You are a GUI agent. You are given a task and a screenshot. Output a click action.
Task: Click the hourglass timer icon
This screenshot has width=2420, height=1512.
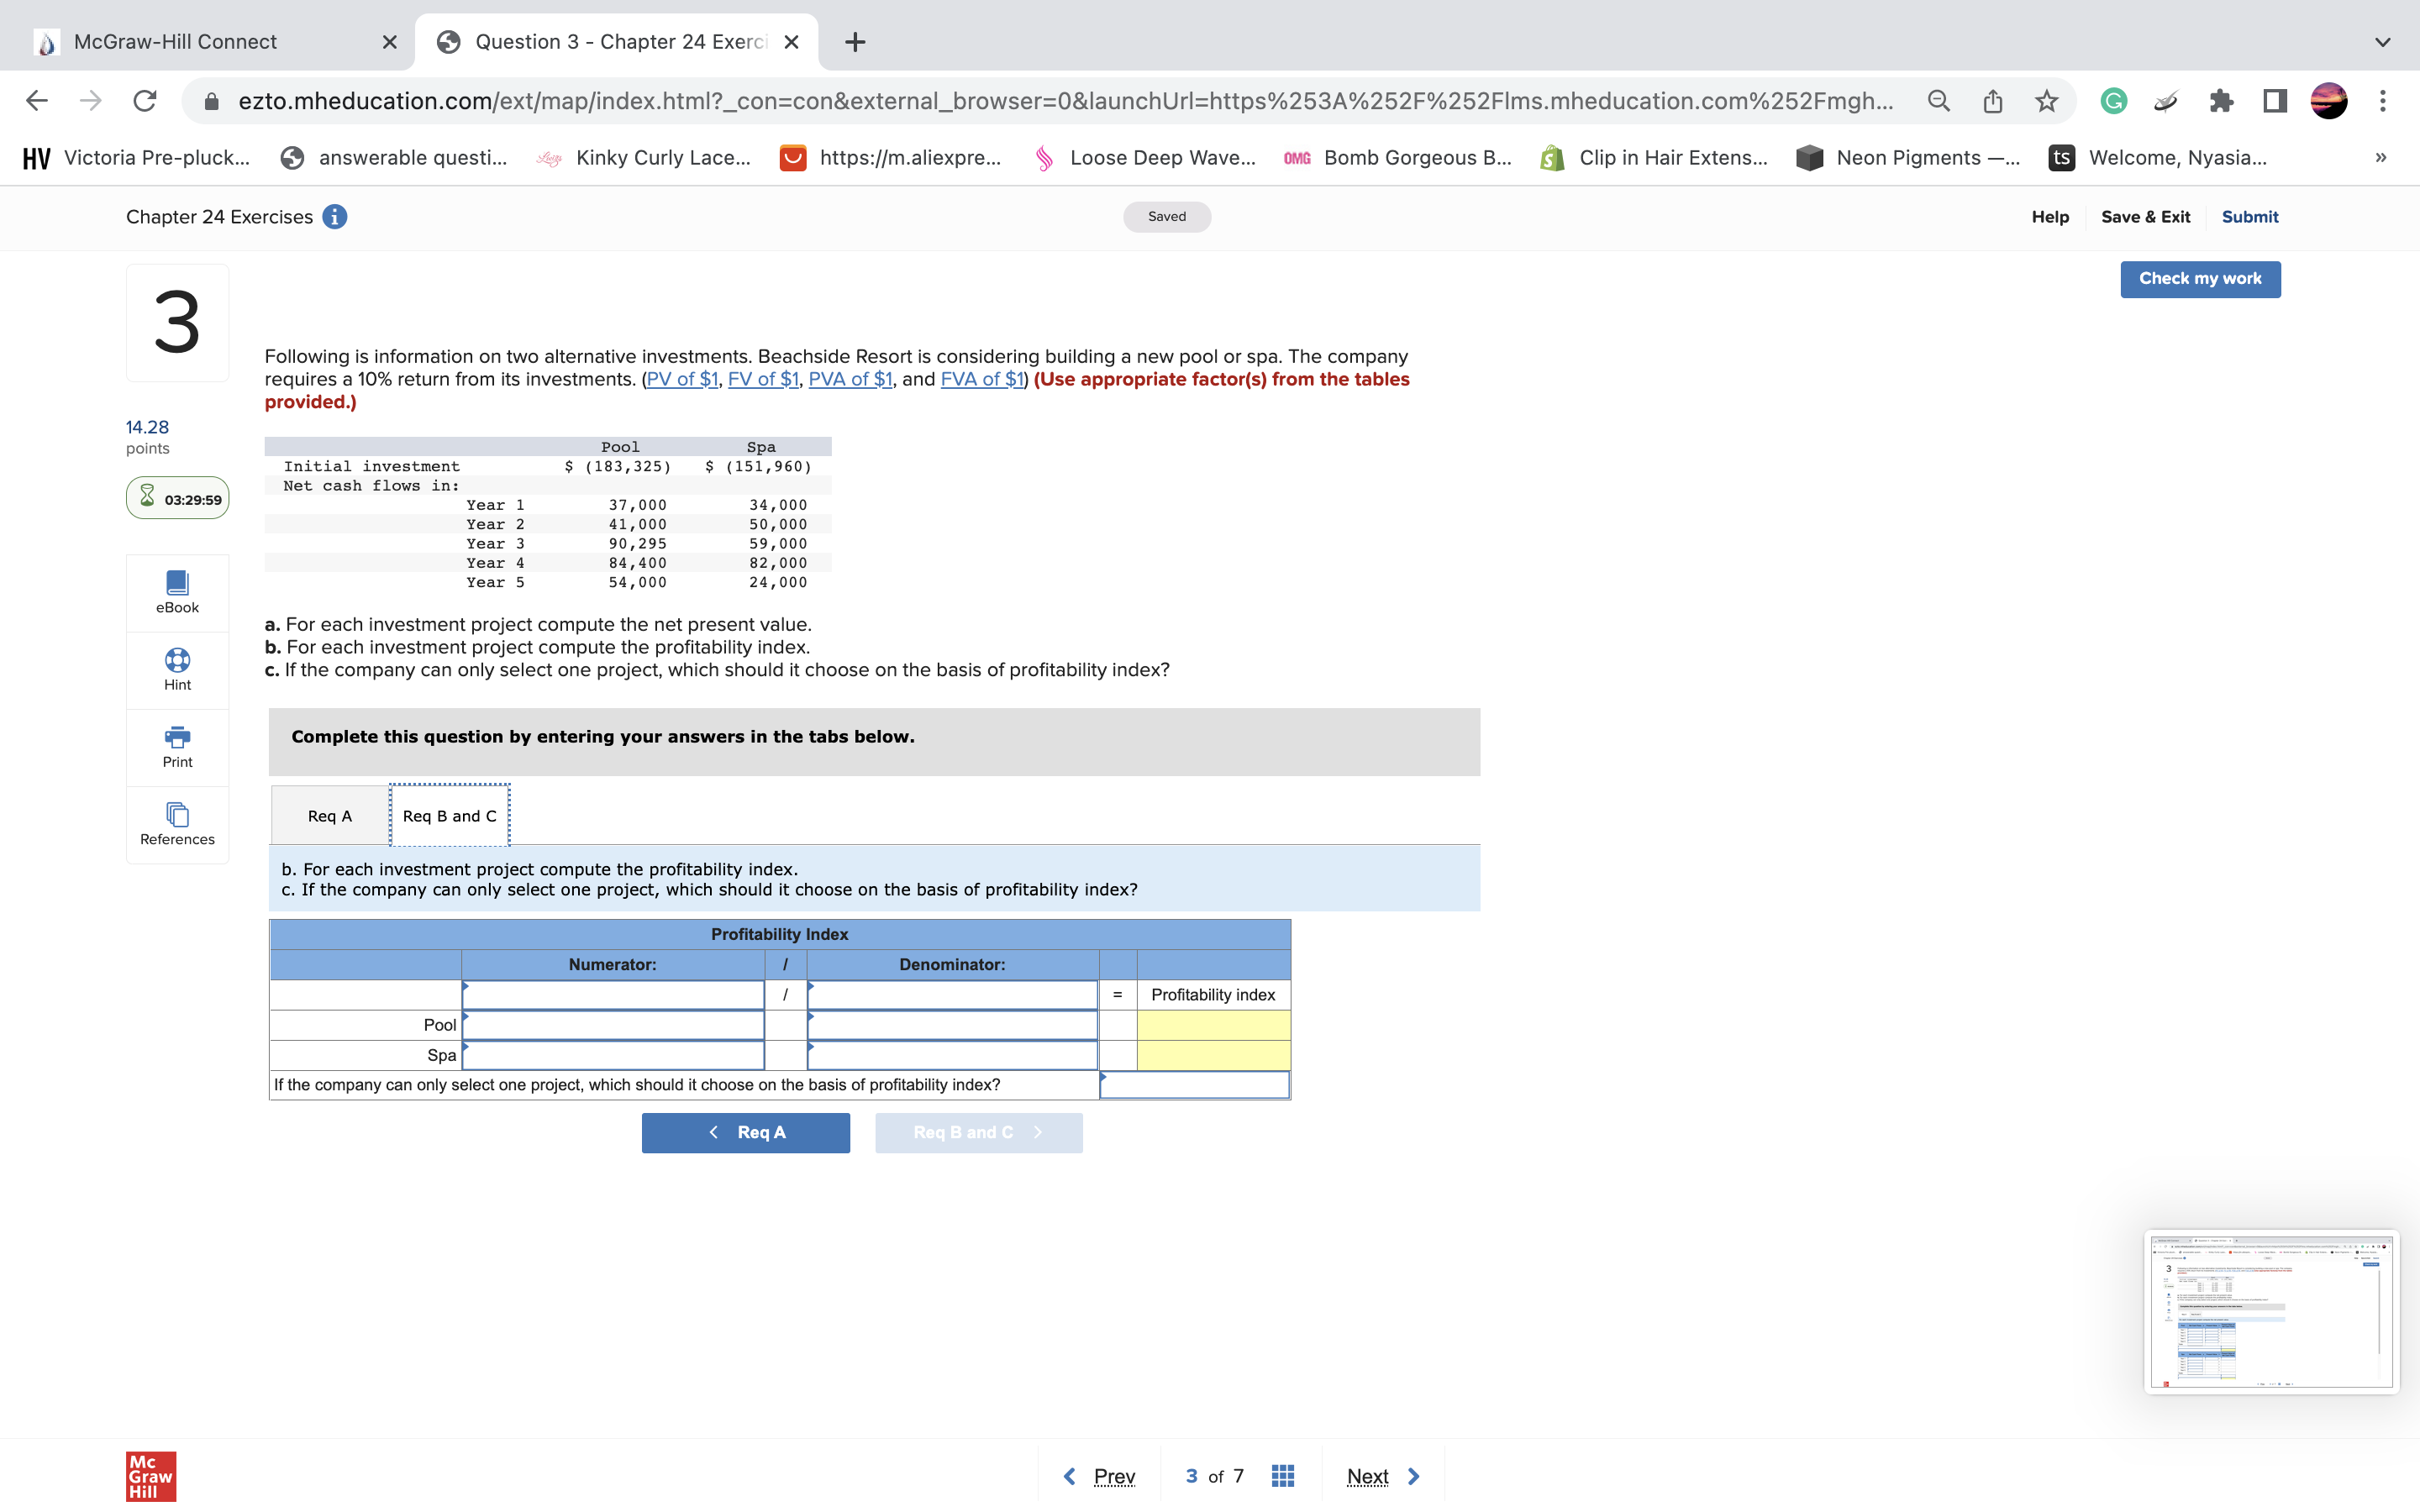pyautogui.click(x=148, y=497)
